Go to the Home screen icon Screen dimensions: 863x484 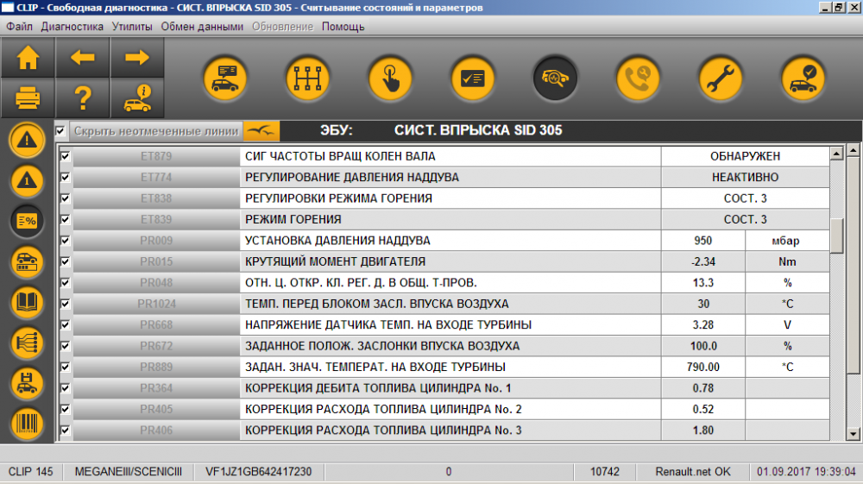coord(28,58)
